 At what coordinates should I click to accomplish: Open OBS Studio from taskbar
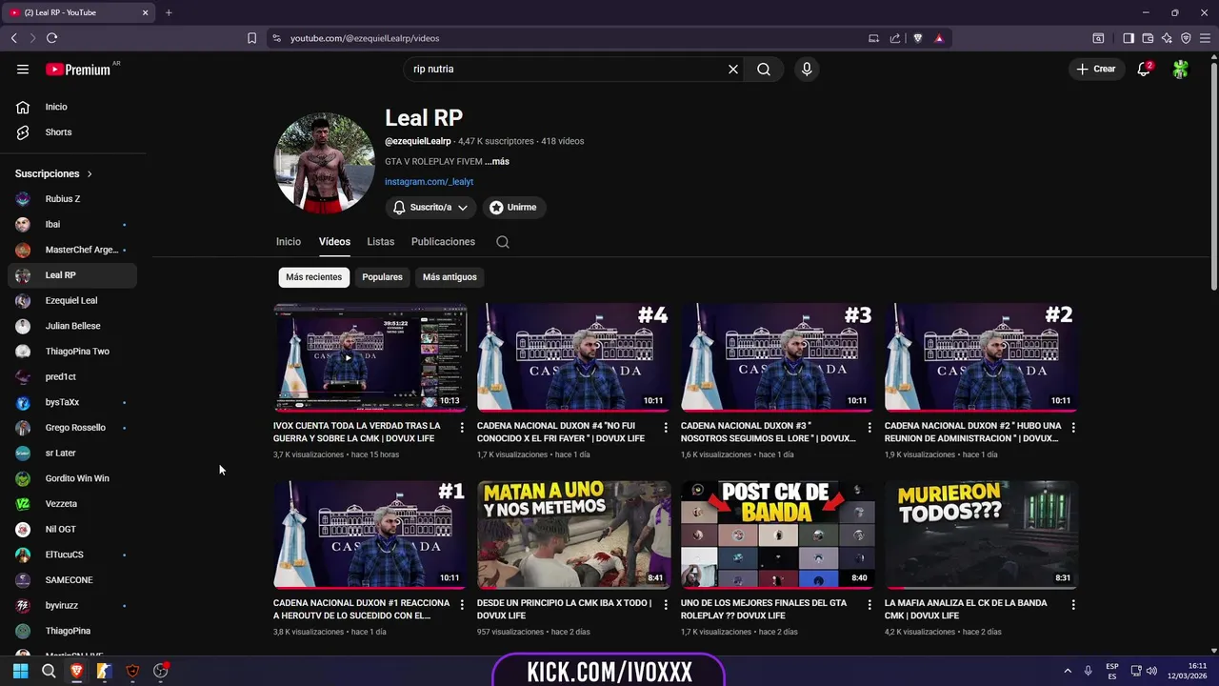point(161,671)
